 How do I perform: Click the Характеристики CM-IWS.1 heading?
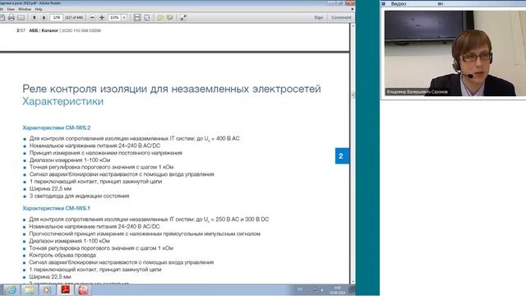coord(57,208)
